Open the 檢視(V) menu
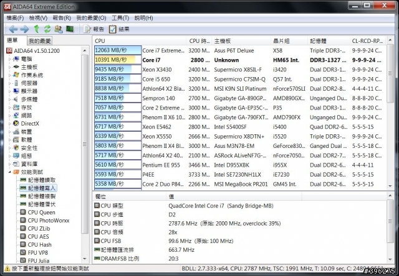The image size is (399, 276). coord(38,18)
